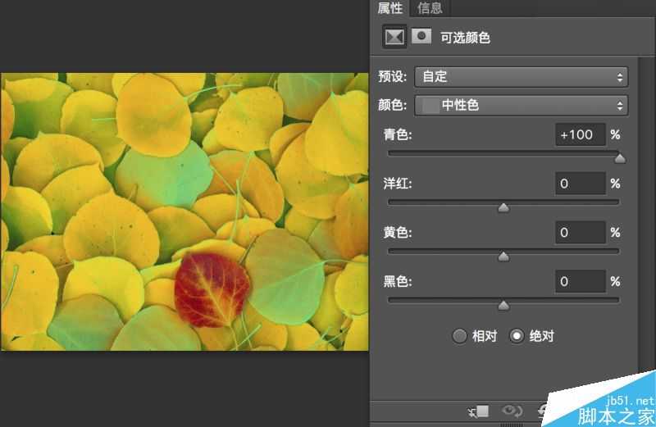Click the 黑色 black value field
This screenshot has height=427, width=656.
(x=580, y=282)
